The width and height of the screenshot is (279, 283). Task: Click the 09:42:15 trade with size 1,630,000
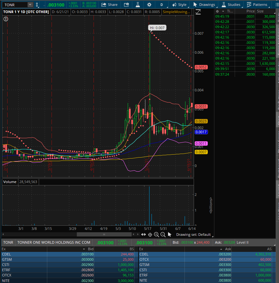click(x=245, y=64)
